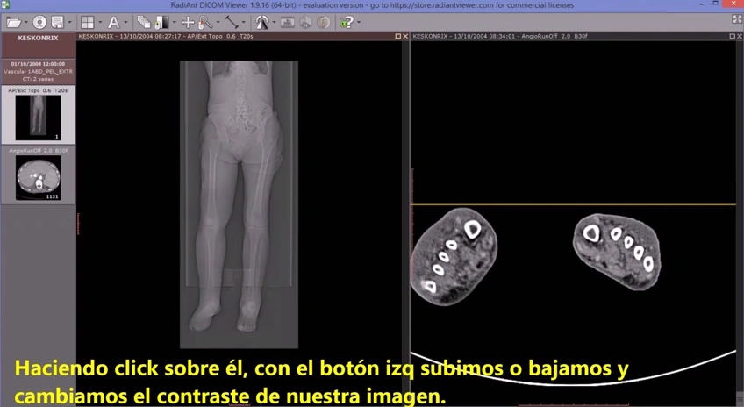Click the image fusion 'F' icon
This screenshot has width=744, height=407.
point(324,22)
